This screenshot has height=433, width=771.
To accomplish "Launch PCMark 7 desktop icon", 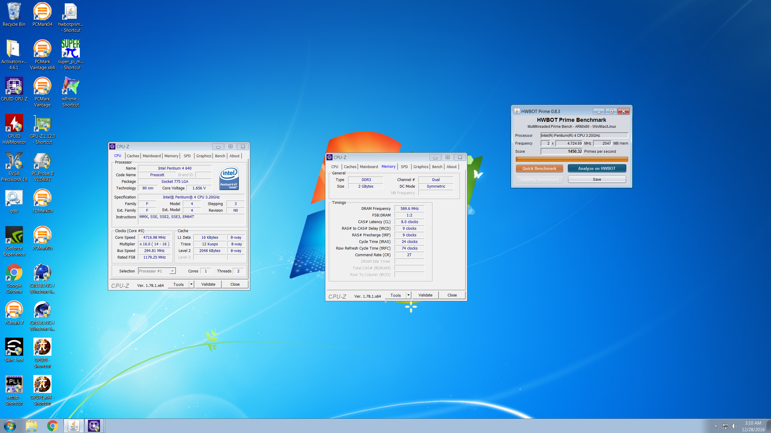I will tap(14, 313).
